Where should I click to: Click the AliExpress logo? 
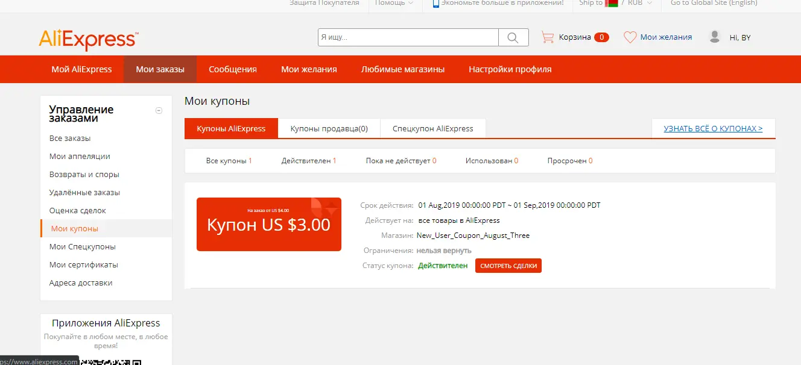click(x=89, y=40)
